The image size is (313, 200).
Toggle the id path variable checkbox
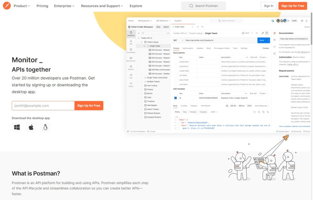[175, 98]
